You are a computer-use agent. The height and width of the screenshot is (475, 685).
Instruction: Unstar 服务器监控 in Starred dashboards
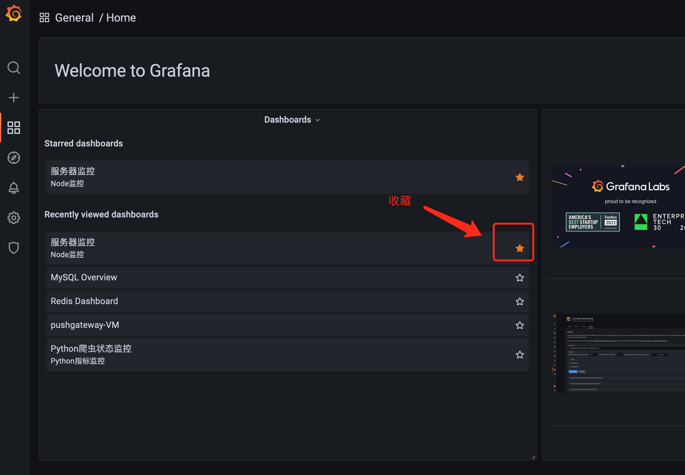520,177
